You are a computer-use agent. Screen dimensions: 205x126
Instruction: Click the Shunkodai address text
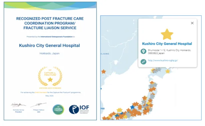pyautogui.click(x=169, y=52)
